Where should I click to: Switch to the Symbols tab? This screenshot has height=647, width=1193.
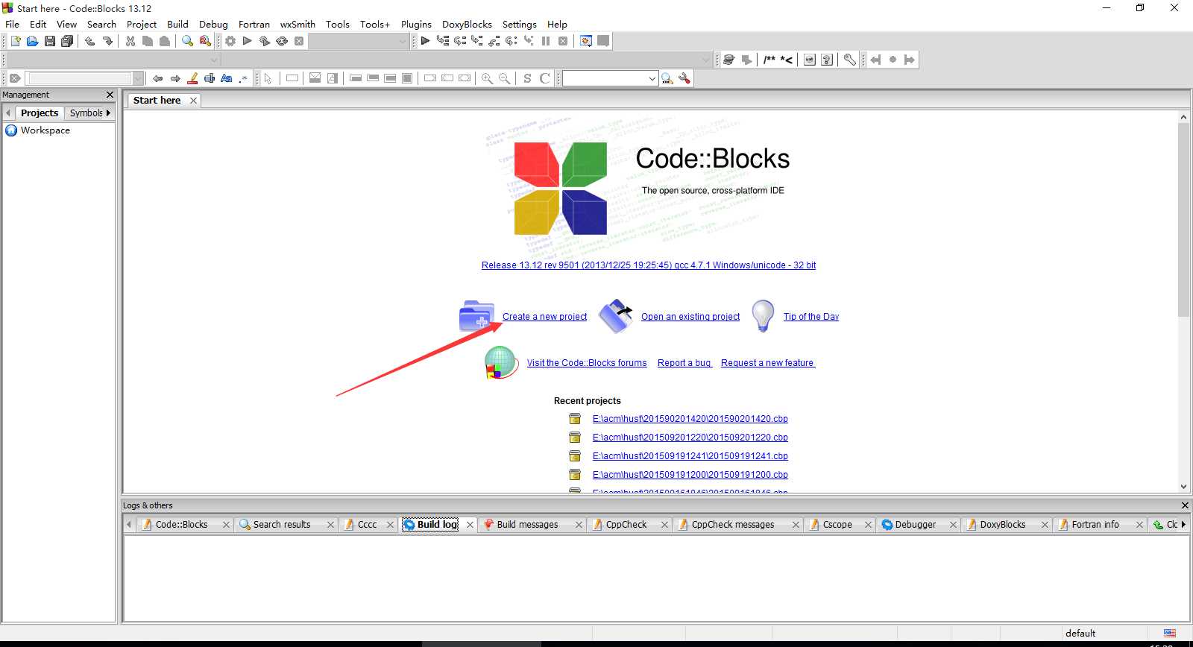86,113
